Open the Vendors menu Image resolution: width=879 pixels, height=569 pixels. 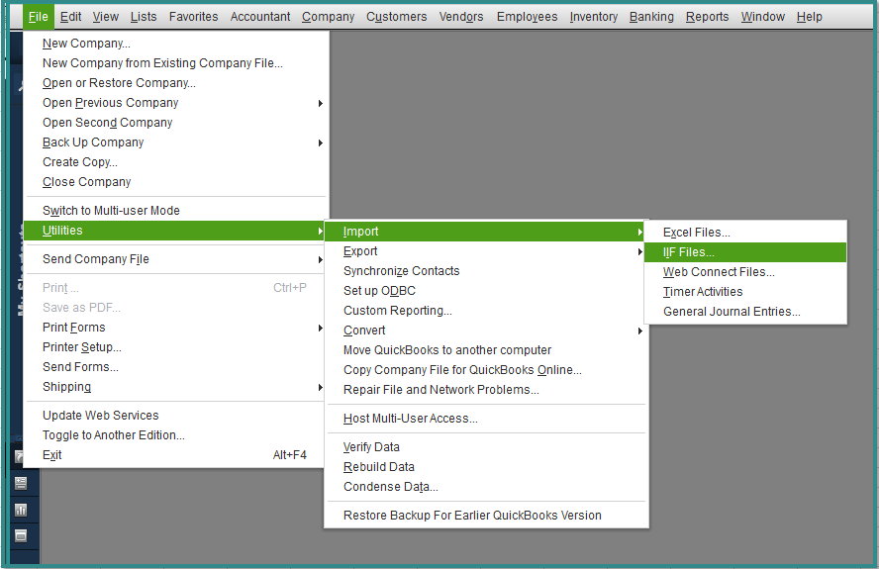click(x=461, y=17)
